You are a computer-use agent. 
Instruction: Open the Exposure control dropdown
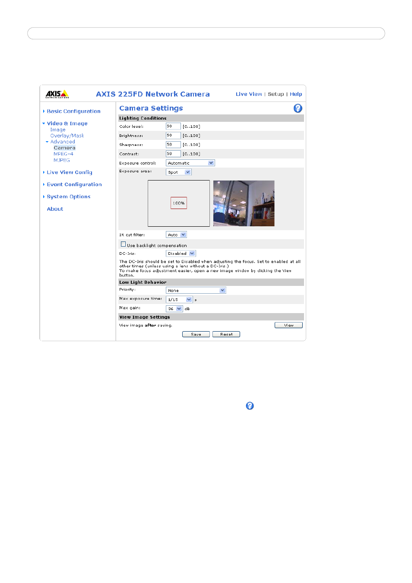coord(190,163)
